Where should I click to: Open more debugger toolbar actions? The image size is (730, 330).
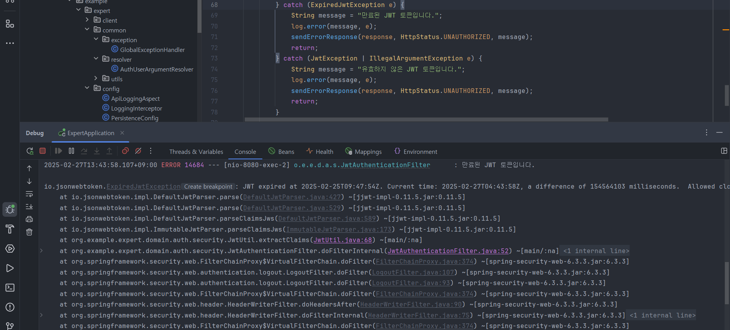(x=151, y=151)
